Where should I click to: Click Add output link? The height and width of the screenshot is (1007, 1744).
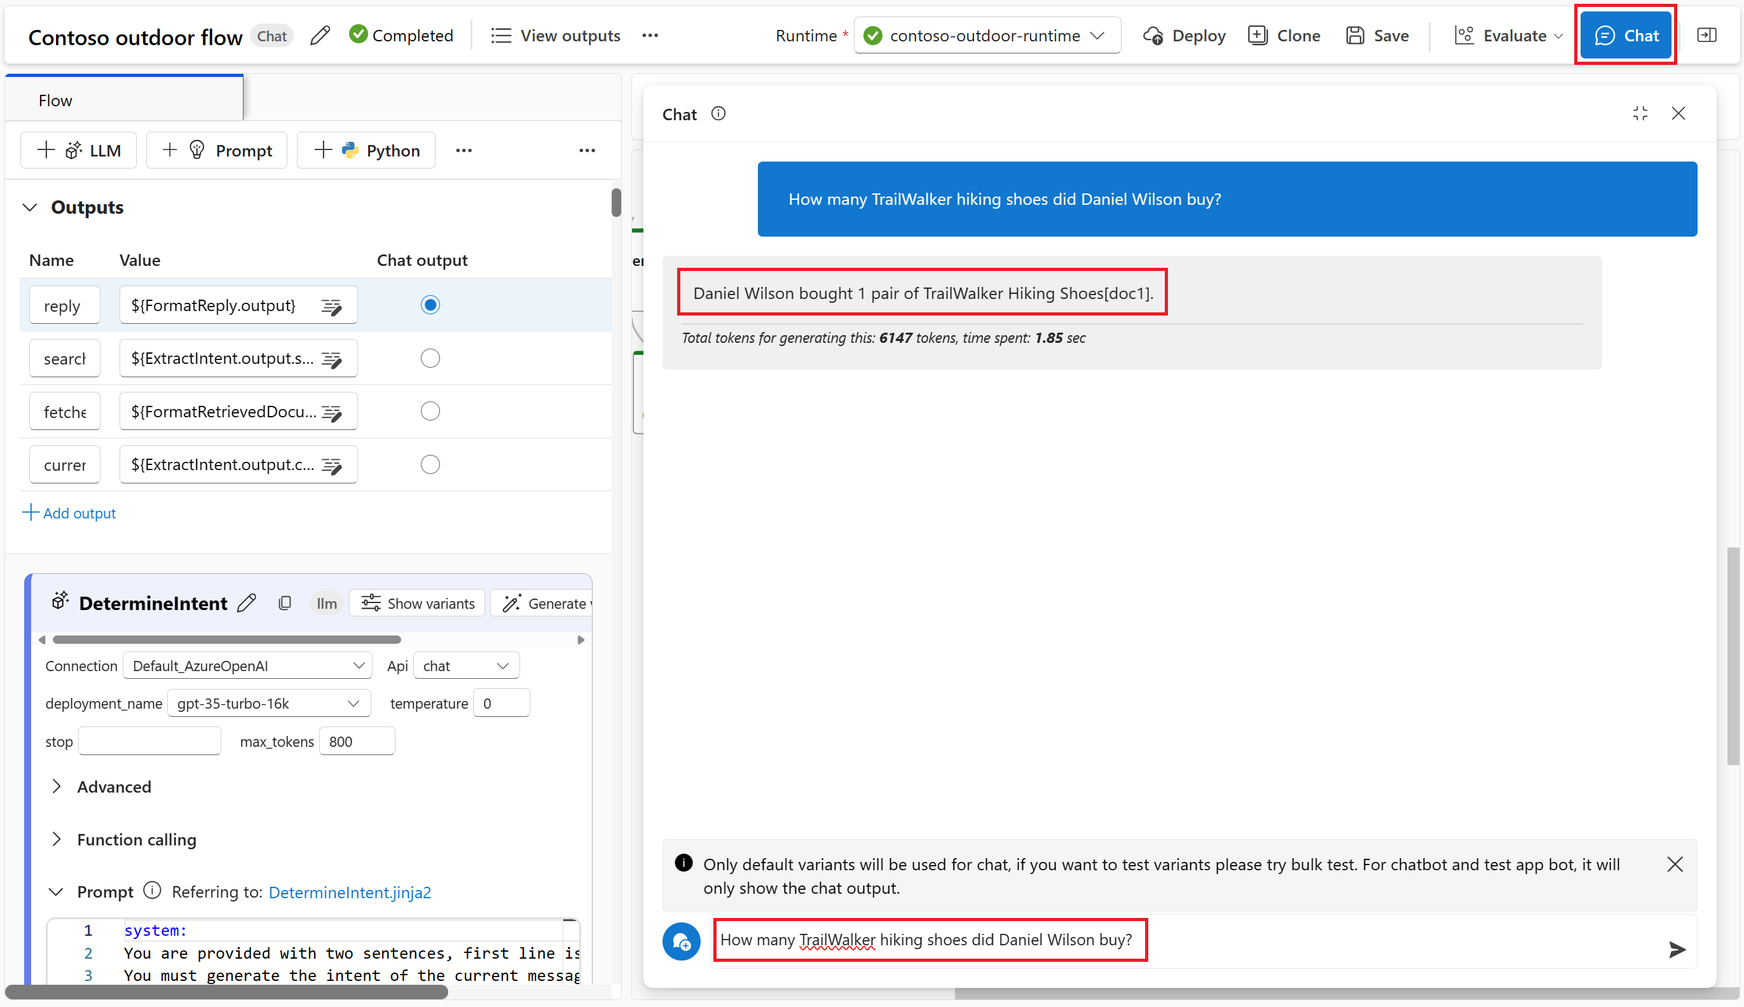[x=69, y=513]
